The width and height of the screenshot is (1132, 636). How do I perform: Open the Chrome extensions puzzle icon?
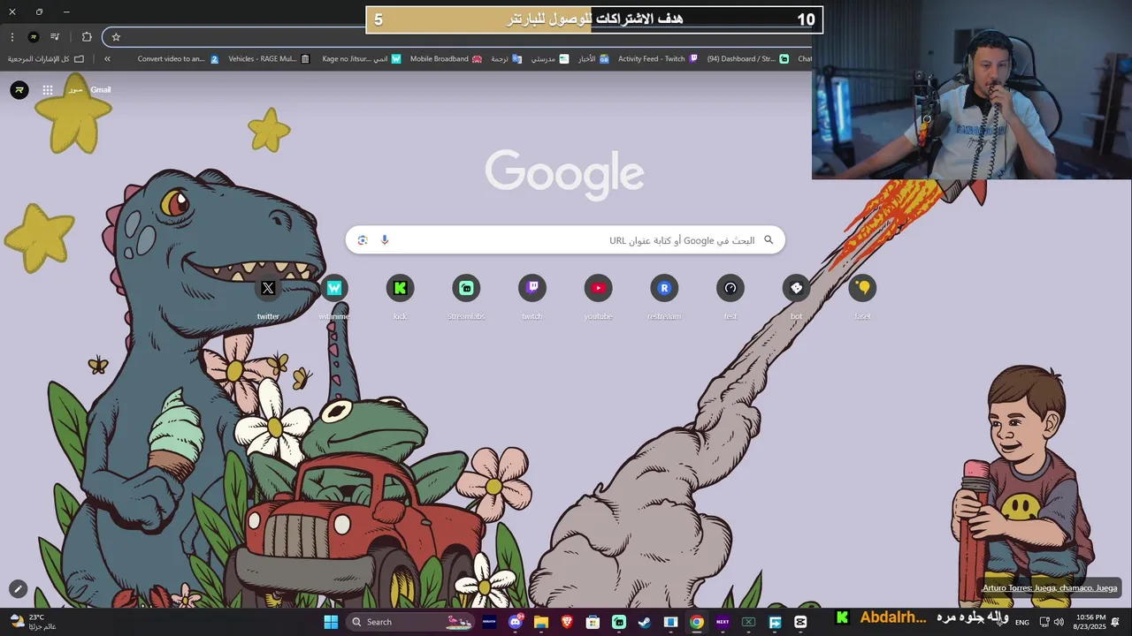(x=87, y=37)
